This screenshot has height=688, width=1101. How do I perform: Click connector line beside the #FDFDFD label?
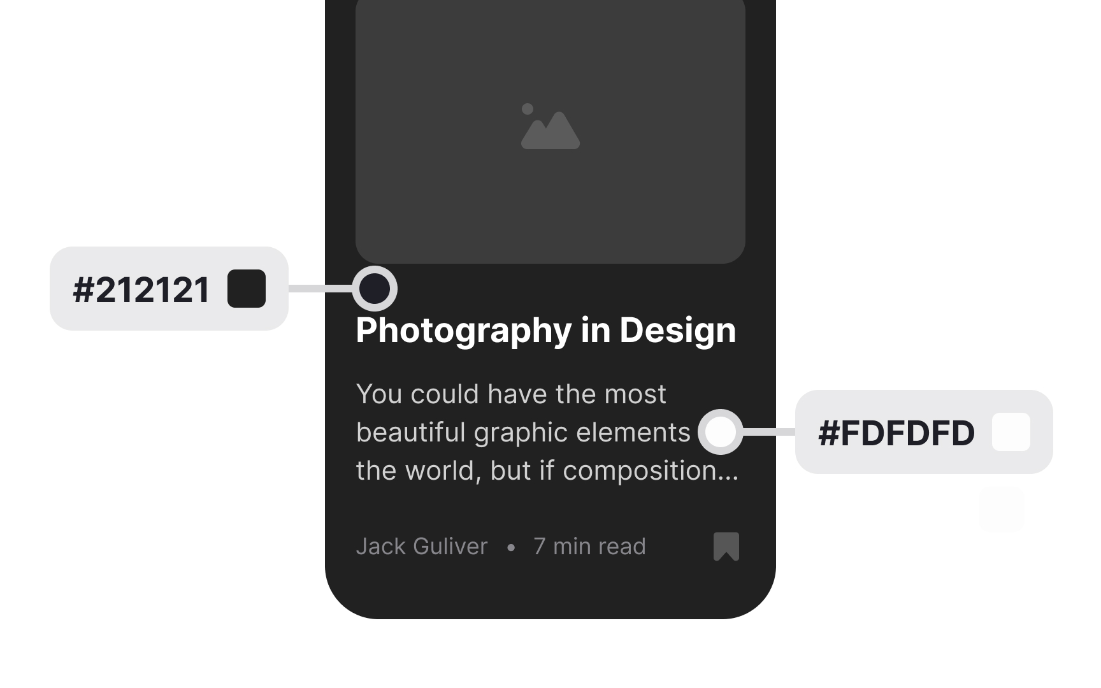769,432
